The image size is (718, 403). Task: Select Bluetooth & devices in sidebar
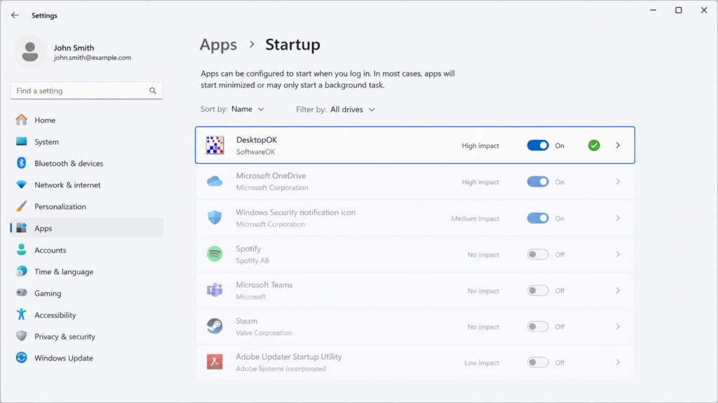pyautogui.click(x=86, y=163)
